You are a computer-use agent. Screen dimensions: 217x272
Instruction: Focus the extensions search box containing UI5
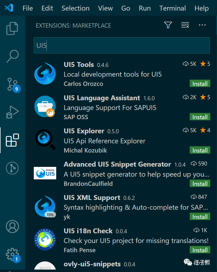coord(122,46)
